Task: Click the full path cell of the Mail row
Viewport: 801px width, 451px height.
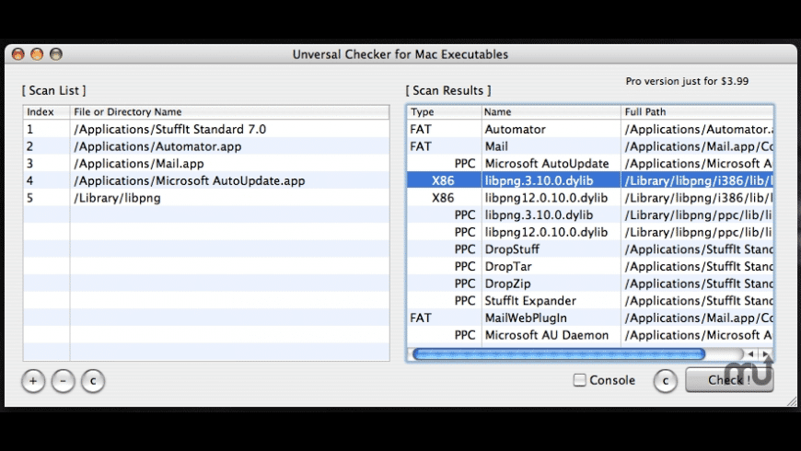Action: pos(697,146)
